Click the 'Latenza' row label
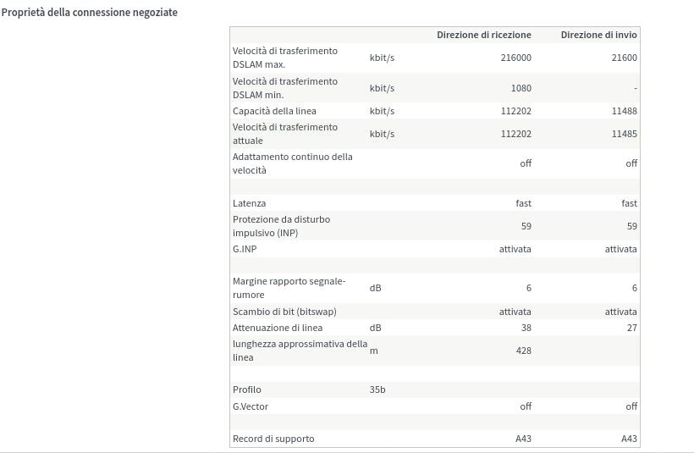Image resolution: width=694 pixels, height=453 pixels. [x=249, y=203]
